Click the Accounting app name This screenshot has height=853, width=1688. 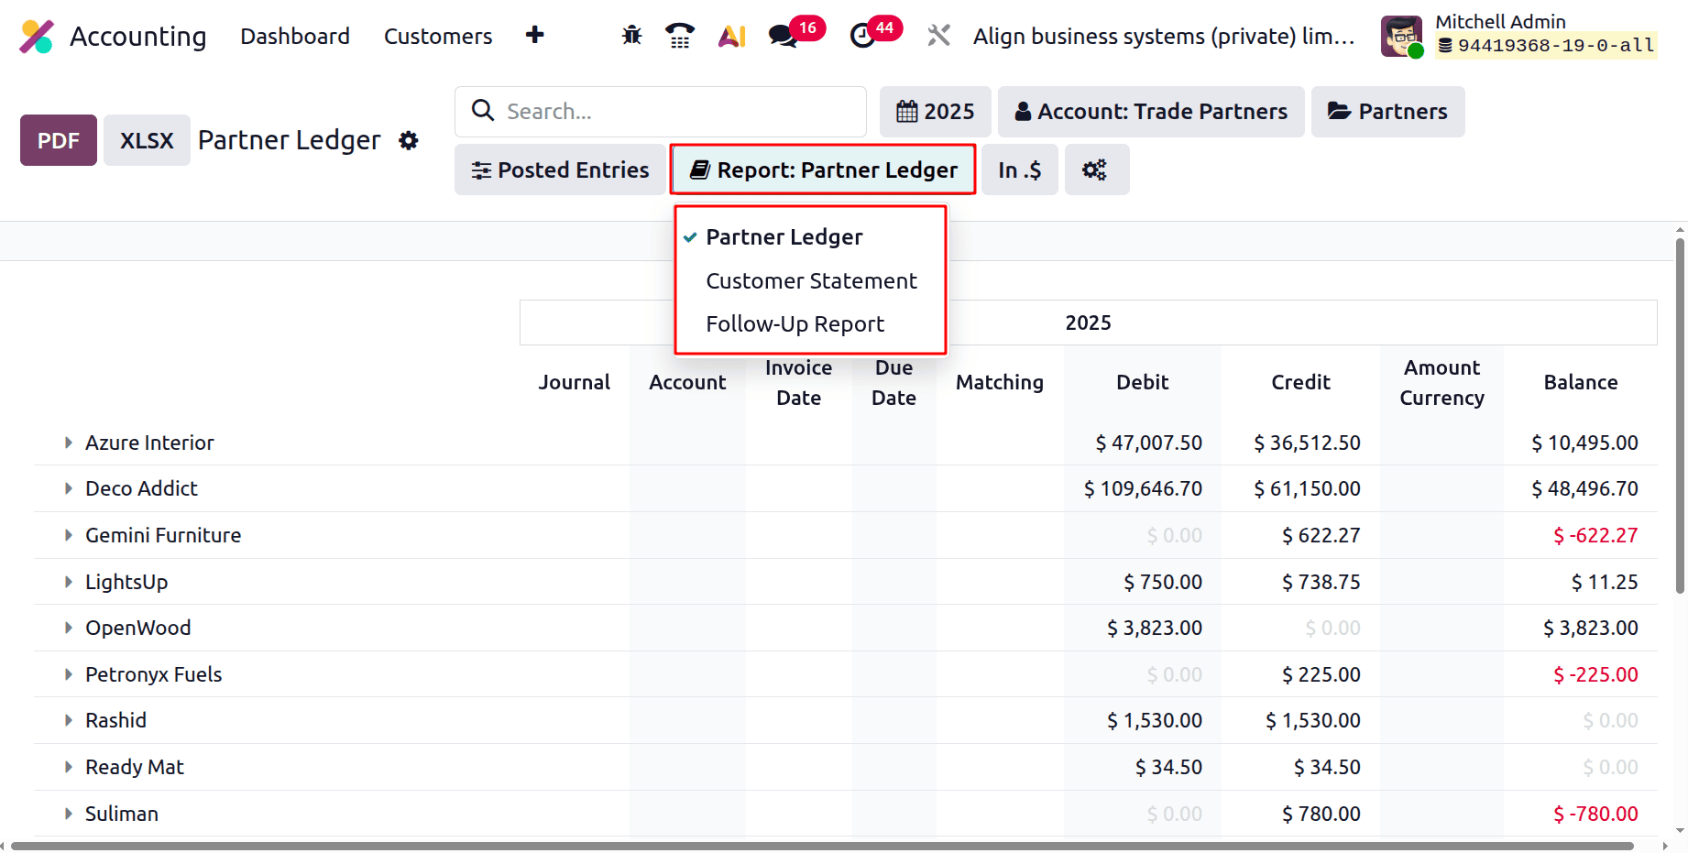138,36
